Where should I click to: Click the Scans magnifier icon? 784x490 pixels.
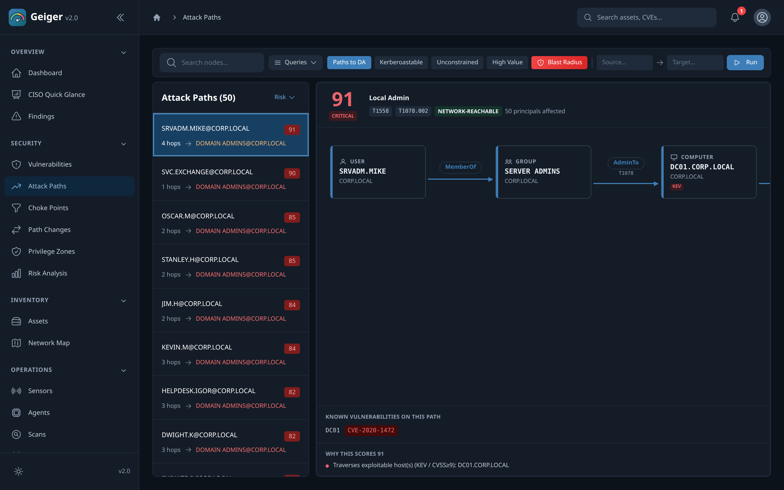[x=16, y=434]
